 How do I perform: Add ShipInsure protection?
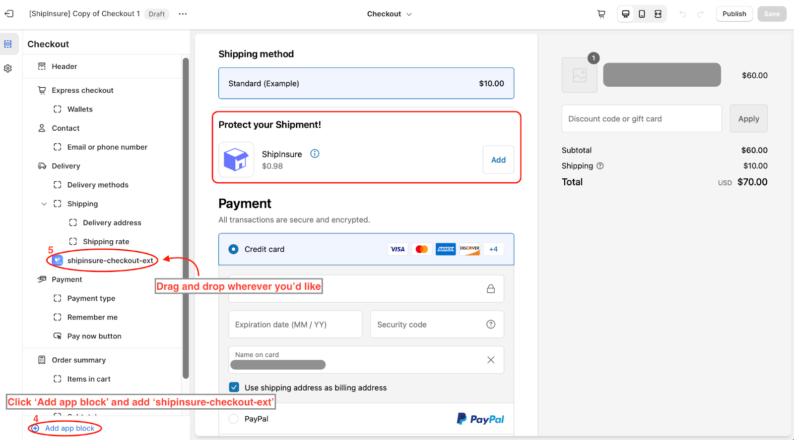(x=498, y=160)
